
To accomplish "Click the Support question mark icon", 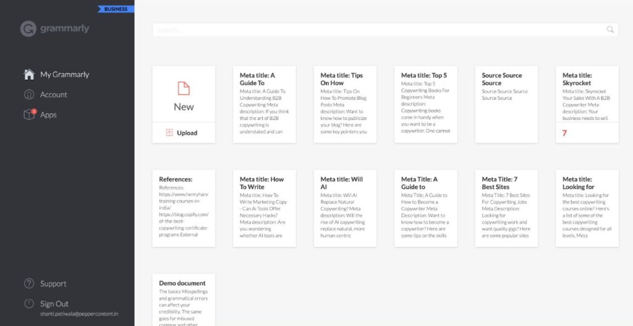I will tap(28, 284).
